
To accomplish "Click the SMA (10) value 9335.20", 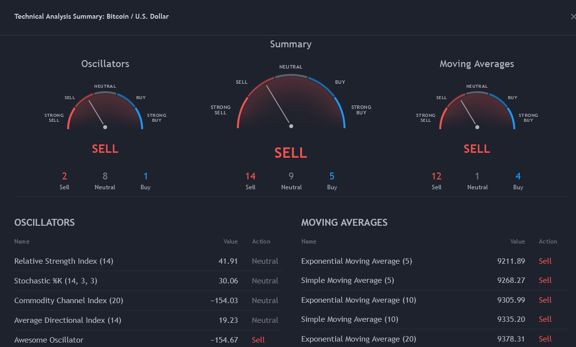I will pos(511,319).
